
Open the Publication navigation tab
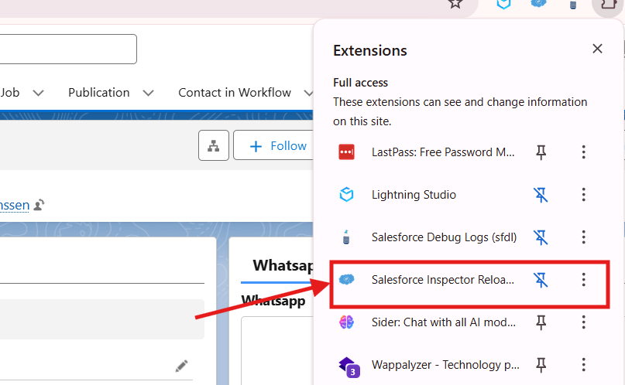click(x=99, y=93)
